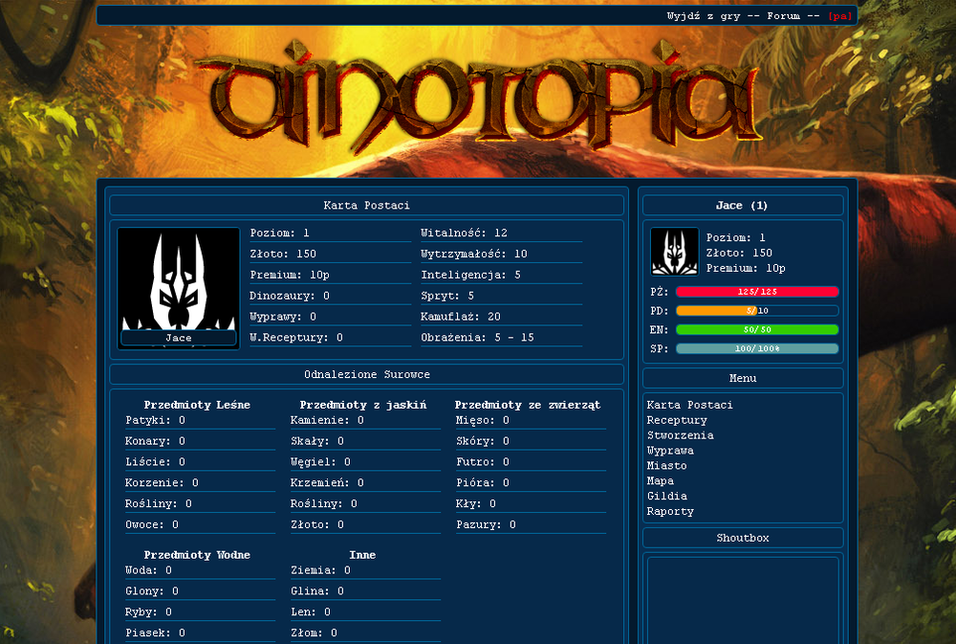956x644 pixels.
Task: Open Gildia from the Menu
Action: (x=667, y=497)
